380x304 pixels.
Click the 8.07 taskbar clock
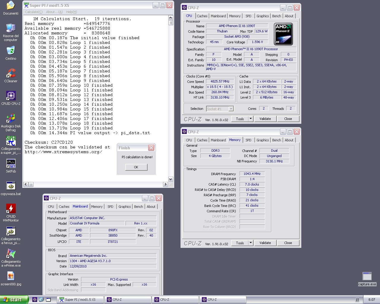[371, 300]
